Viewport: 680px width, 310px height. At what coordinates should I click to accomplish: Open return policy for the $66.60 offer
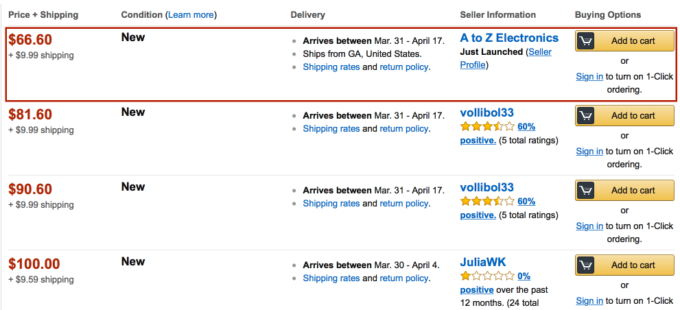pos(403,67)
